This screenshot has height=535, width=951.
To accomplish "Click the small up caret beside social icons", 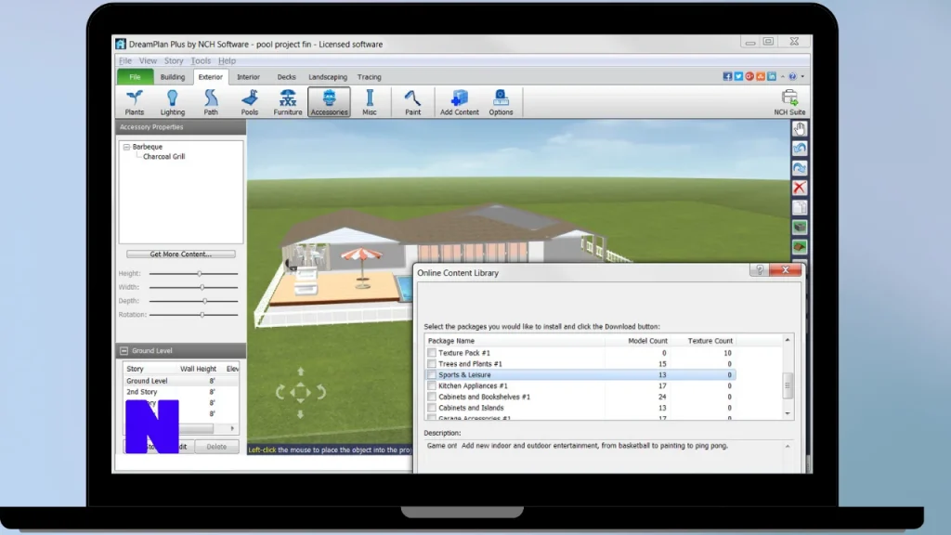I will pos(782,77).
